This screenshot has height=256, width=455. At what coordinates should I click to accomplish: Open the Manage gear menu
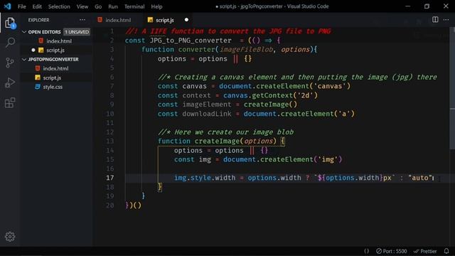click(x=10, y=237)
